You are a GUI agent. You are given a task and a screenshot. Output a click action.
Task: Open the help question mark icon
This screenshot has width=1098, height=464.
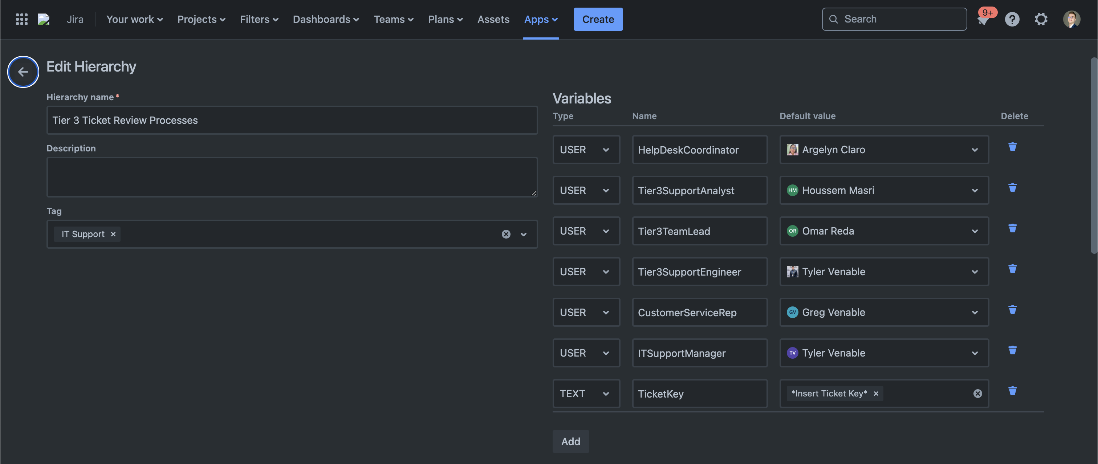[1012, 19]
